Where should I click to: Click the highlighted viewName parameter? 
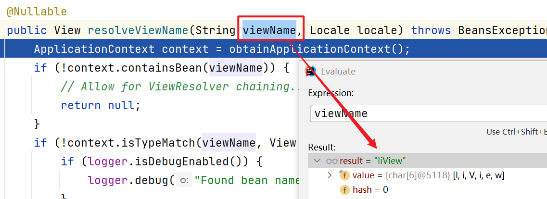tap(269, 30)
